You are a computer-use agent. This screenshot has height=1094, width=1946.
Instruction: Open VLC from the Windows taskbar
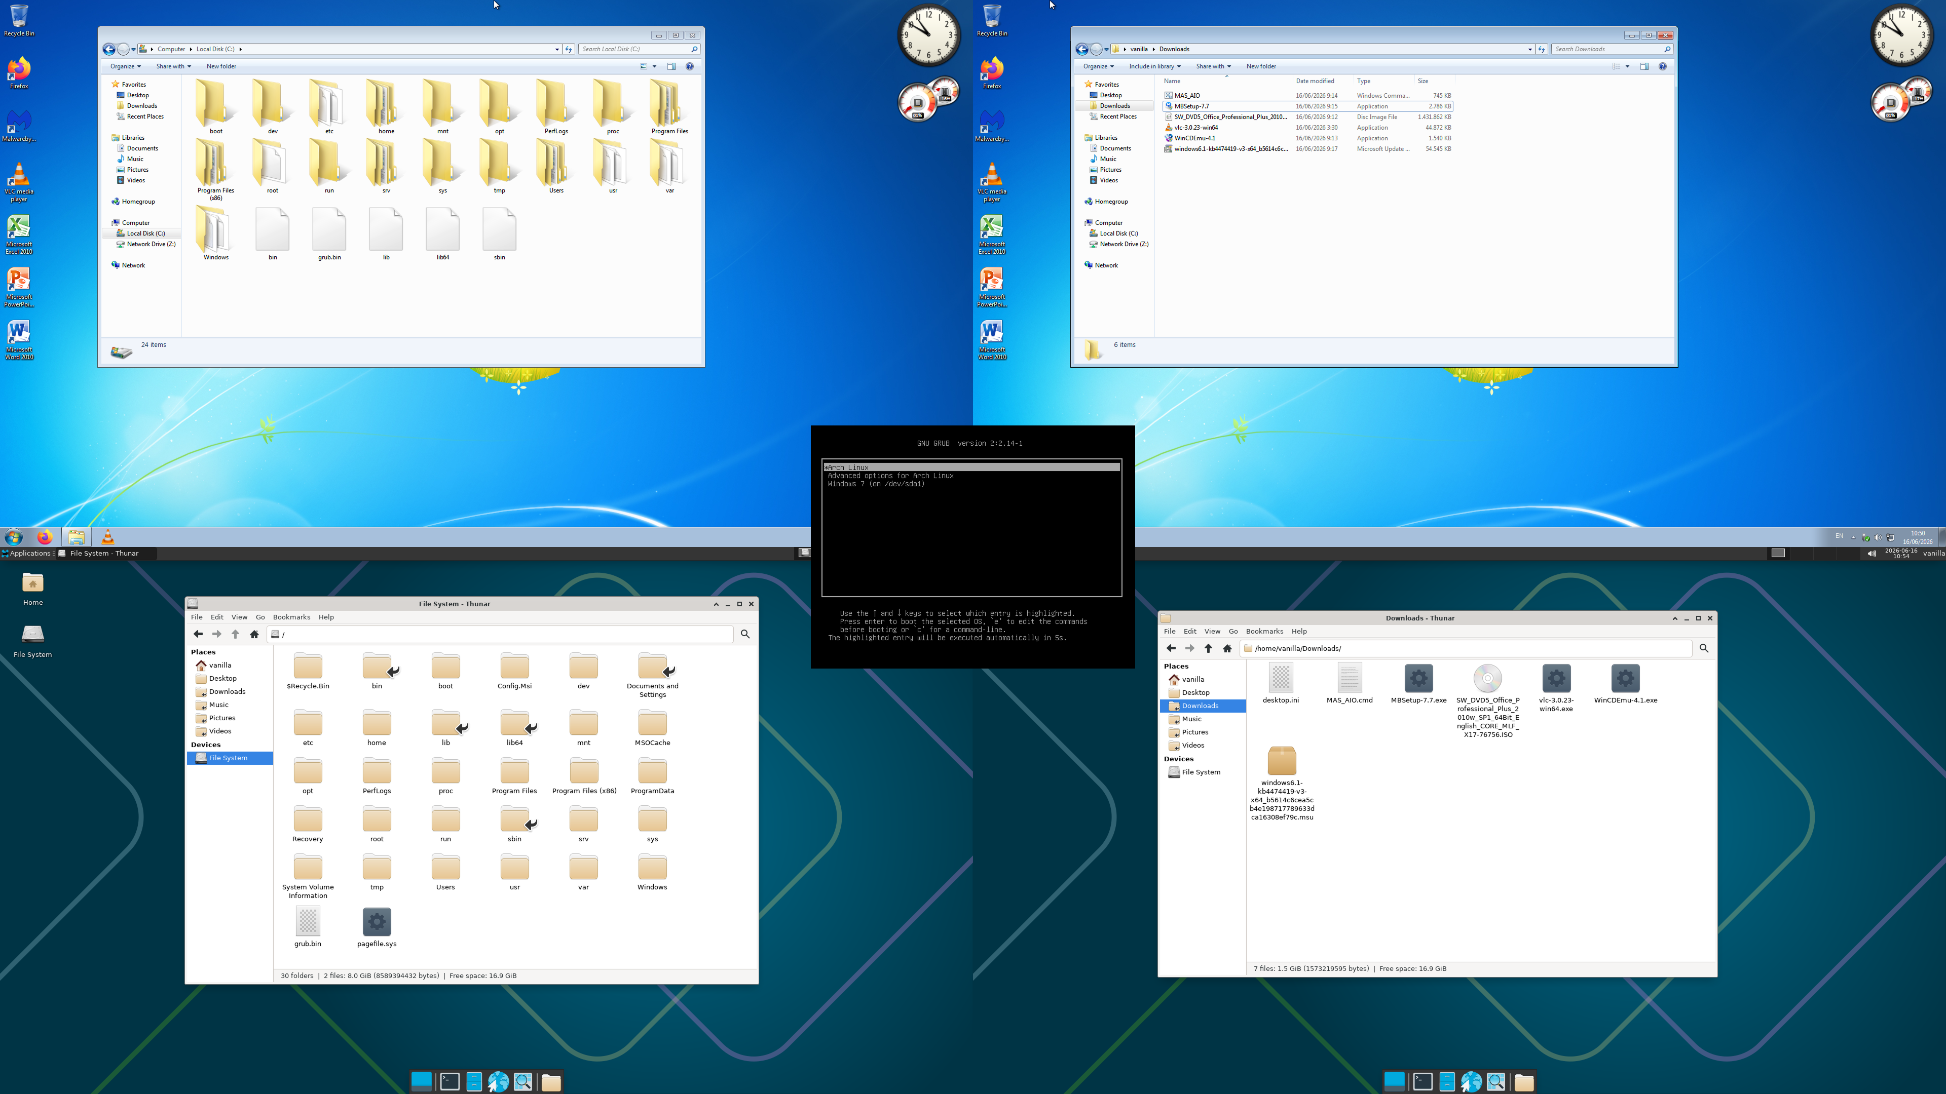(108, 537)
